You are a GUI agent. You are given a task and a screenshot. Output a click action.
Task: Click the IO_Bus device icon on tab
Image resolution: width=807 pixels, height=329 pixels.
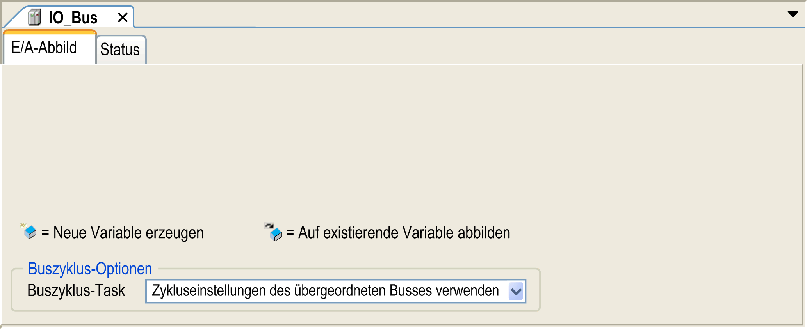pyautogui.click(x=34, y=18)
